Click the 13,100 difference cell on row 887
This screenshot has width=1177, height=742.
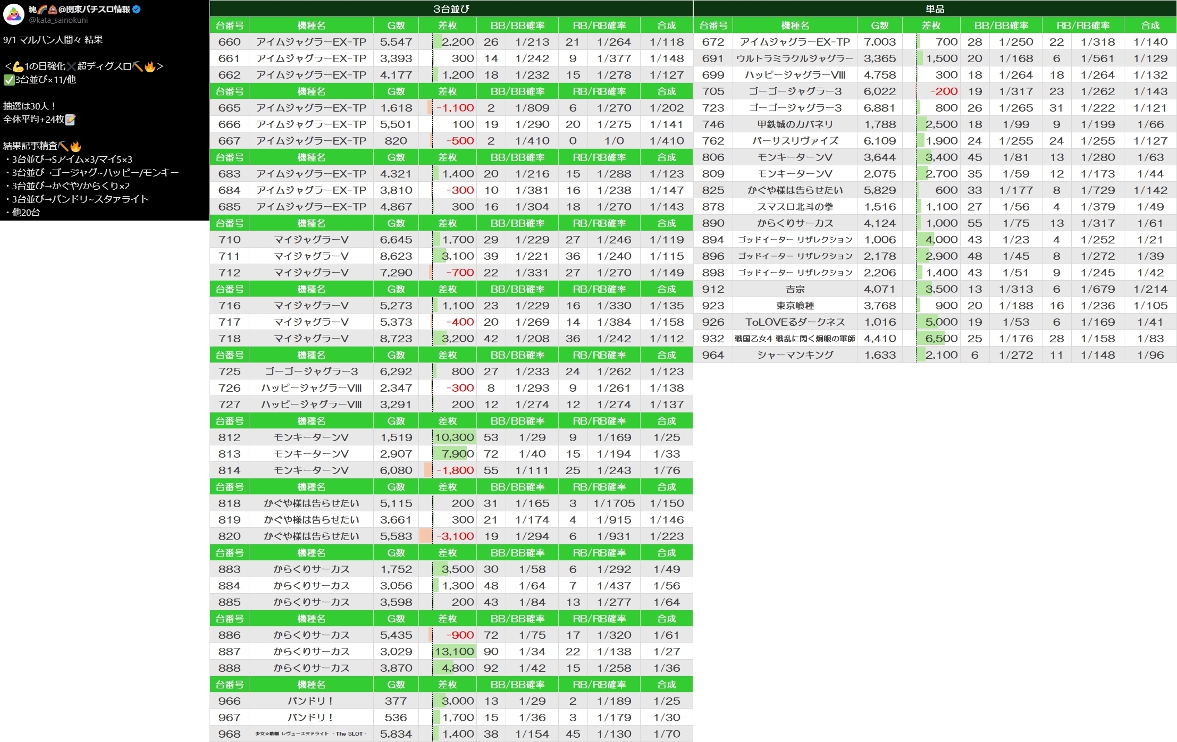click(x=454, y=652)
